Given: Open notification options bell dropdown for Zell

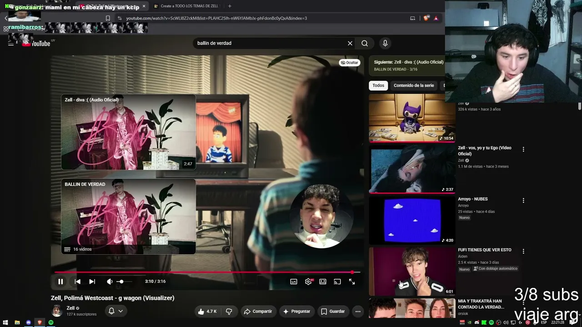Looking at the screenshot, I should coord(115,311).
